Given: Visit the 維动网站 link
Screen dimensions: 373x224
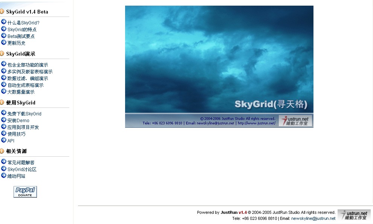Looking at the screenshot, I should 17,176.
